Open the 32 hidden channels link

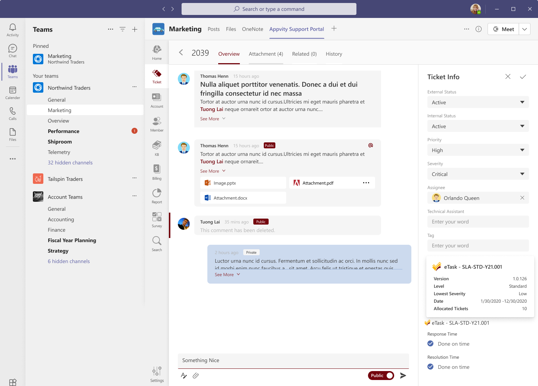click(70, 163)
